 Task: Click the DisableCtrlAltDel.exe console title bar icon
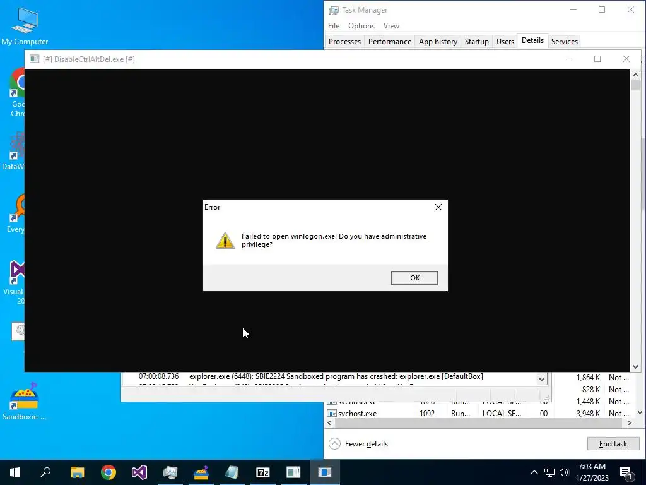coord(35,59)
